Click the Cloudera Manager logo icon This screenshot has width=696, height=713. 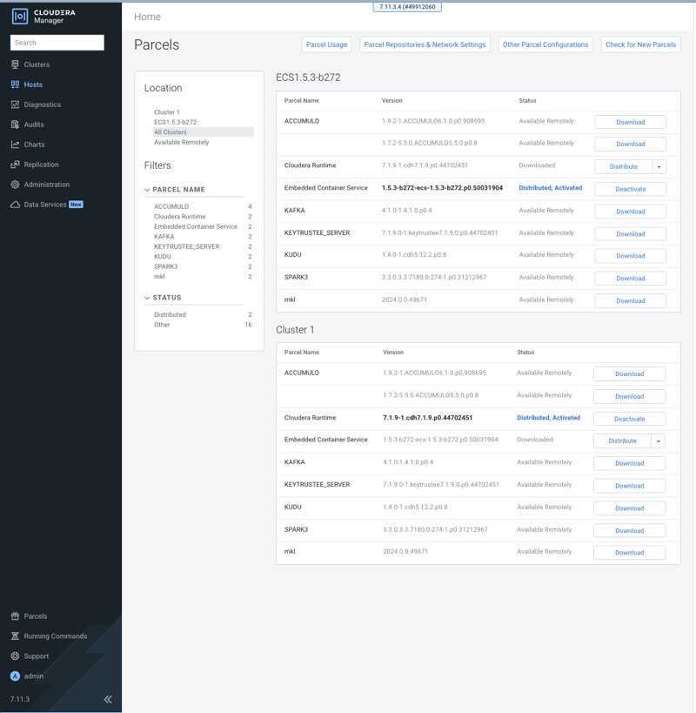[x=19, y=17]
